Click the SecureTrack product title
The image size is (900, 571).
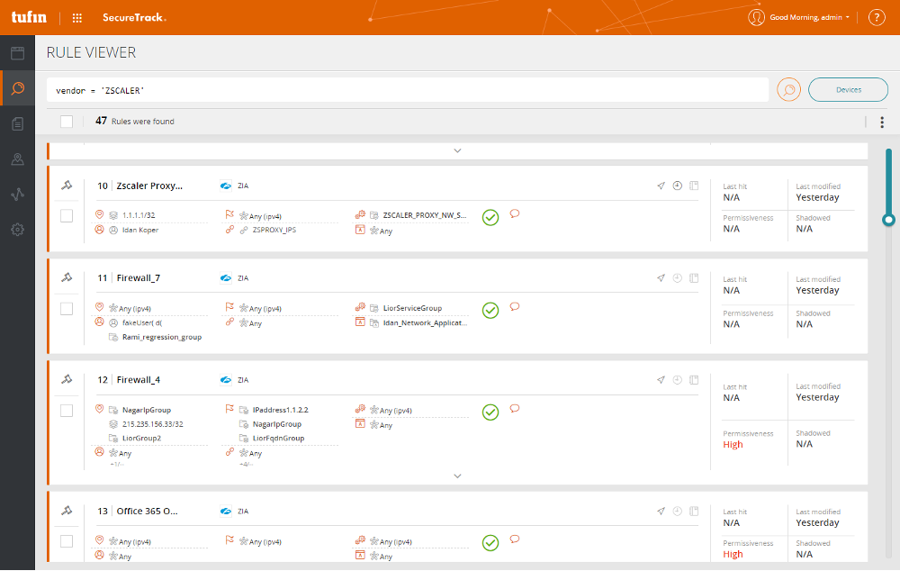134,18
